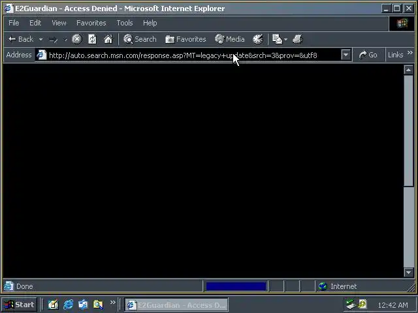Launch Outlook Express quick launch icon
Viewport: 418px width, 313px height.
coord(83,305)
